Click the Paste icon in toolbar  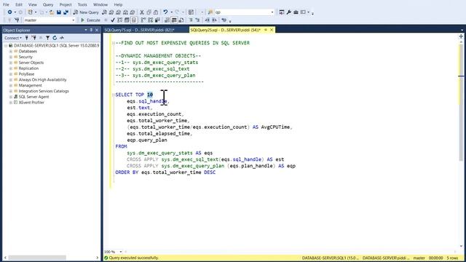point(156,12)
